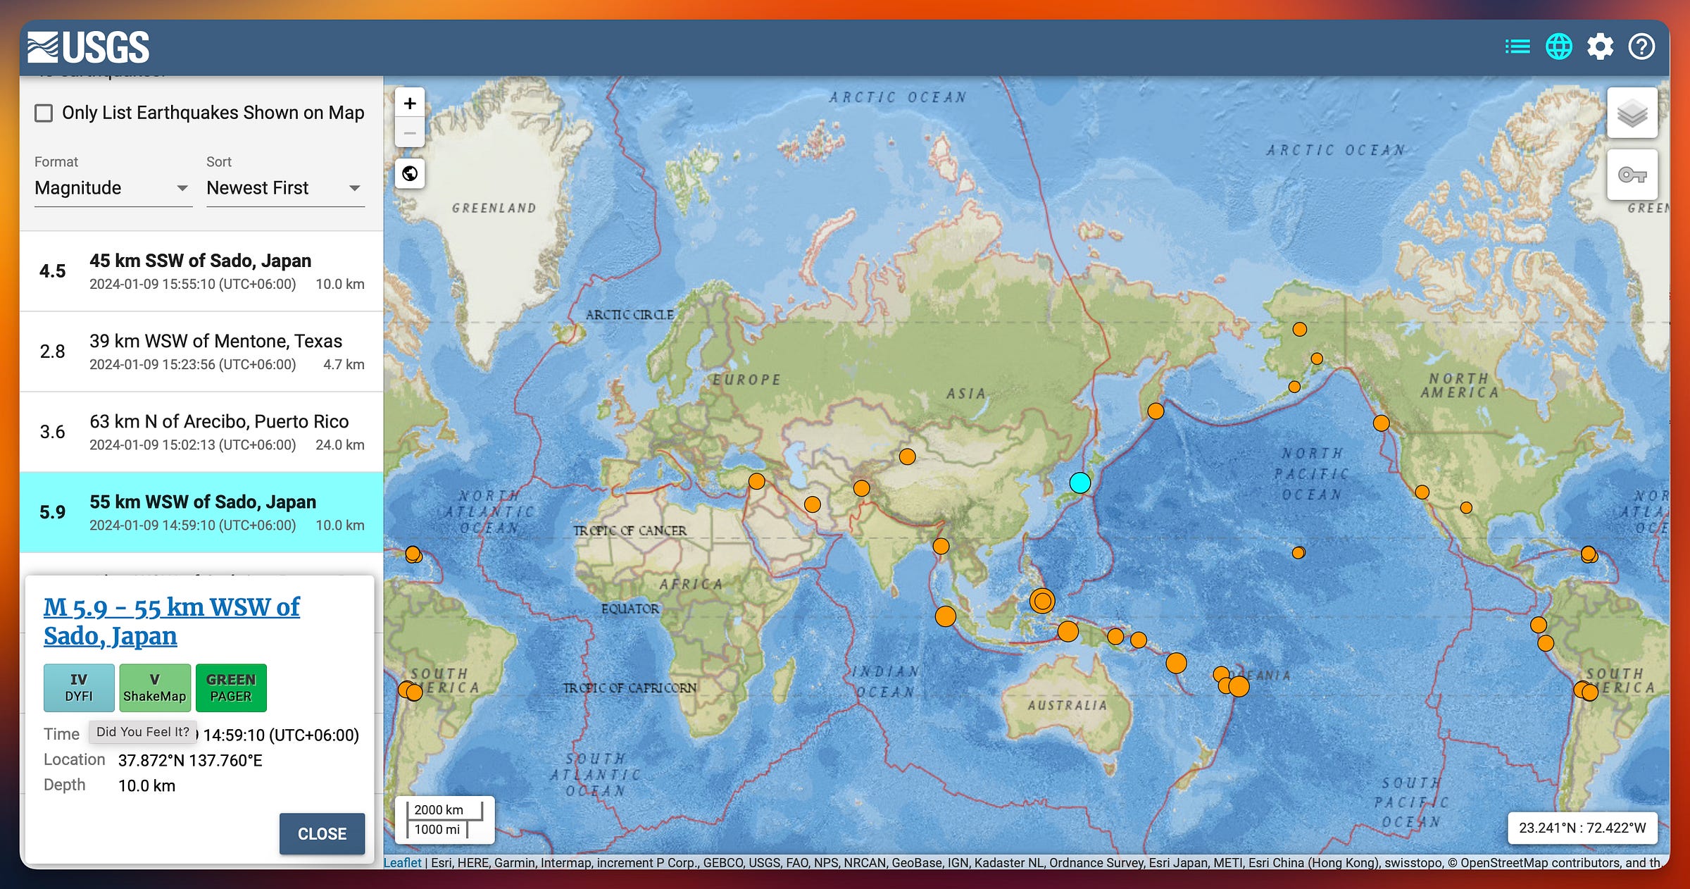Open the earthquake list view icon
This screenshot has height=889, width=1690.
(x=1517, y=47)
